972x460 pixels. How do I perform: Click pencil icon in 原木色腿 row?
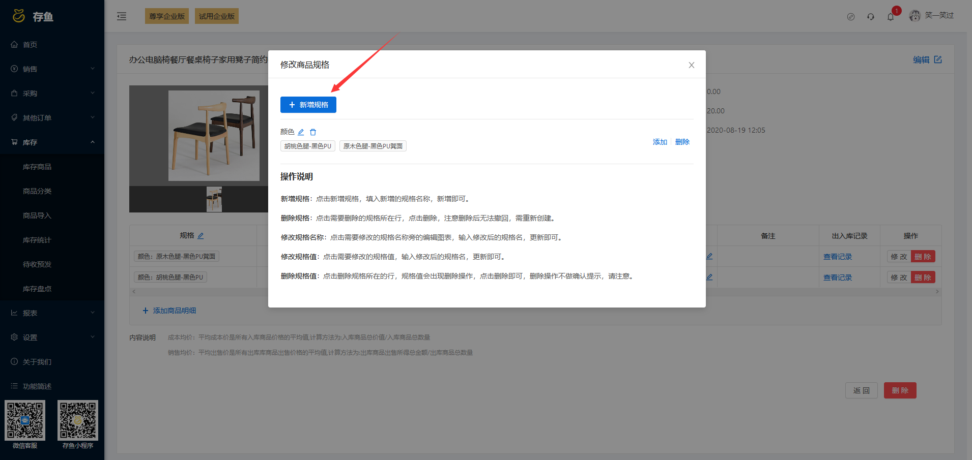pos(709,256)
